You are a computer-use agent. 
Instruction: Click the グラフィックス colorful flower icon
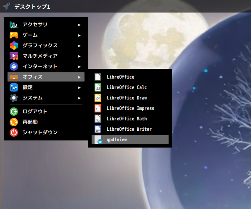click(x=14, y=46)
